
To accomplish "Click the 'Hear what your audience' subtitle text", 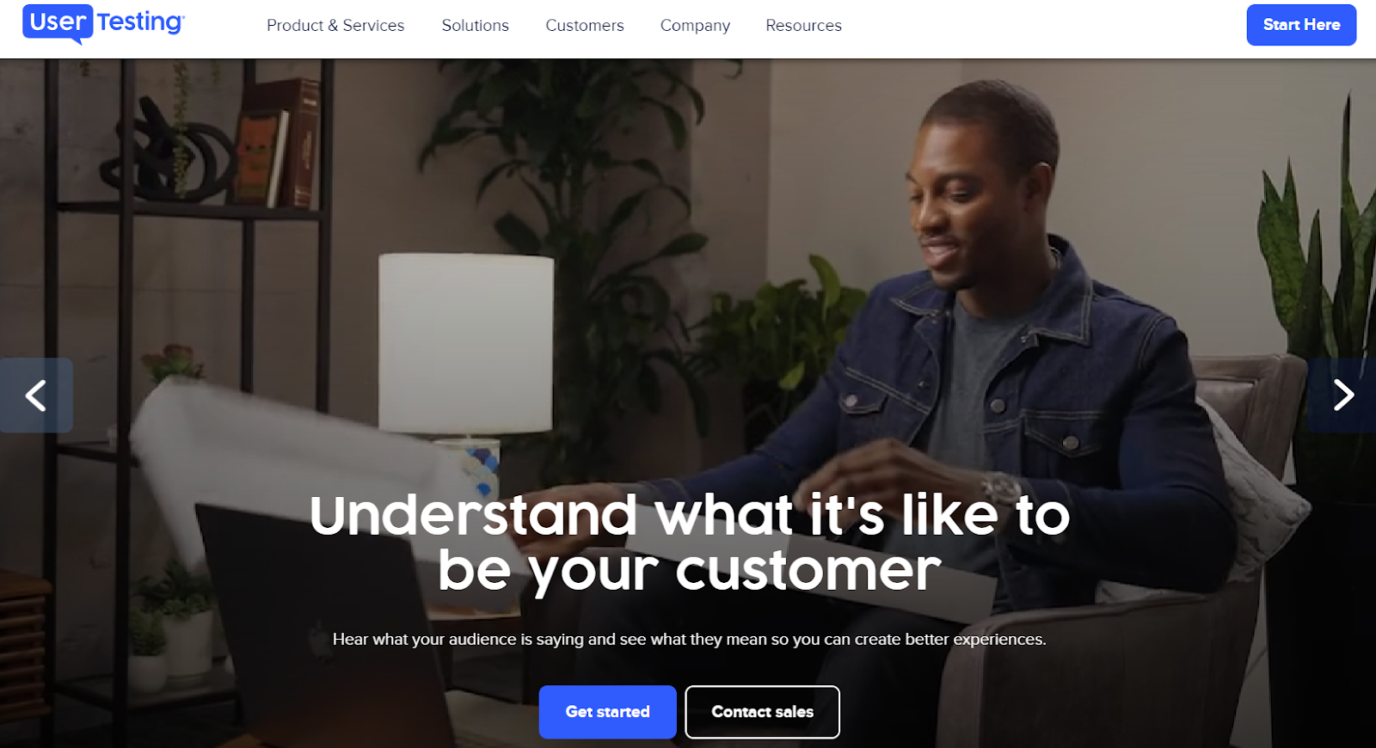I will 690,639.
